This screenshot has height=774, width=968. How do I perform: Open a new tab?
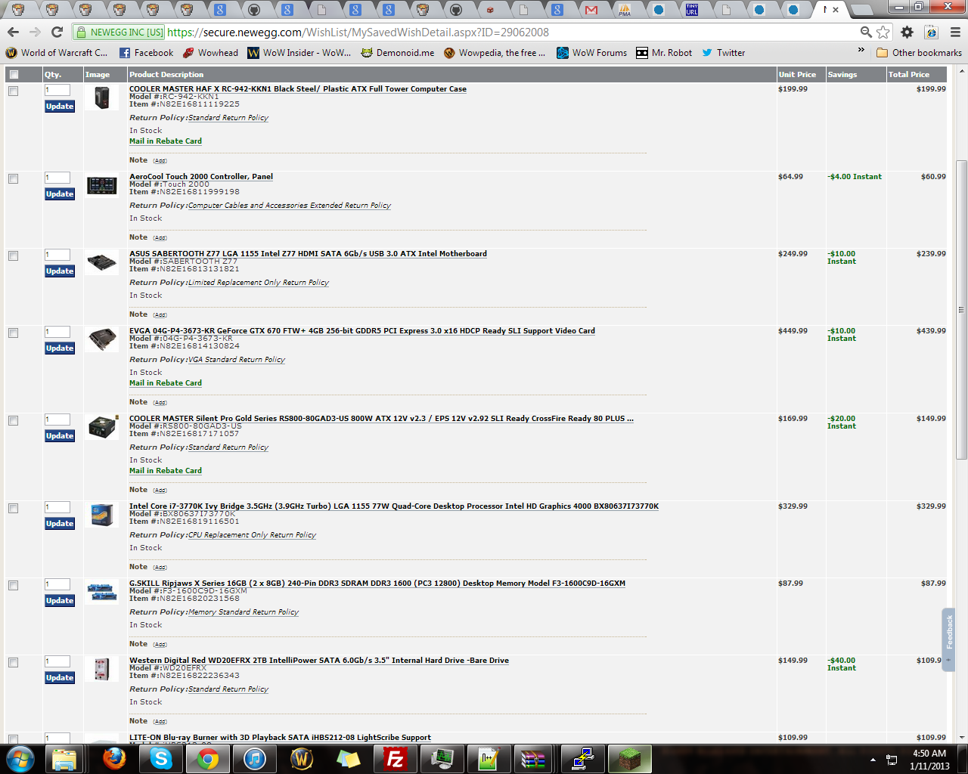861,11
